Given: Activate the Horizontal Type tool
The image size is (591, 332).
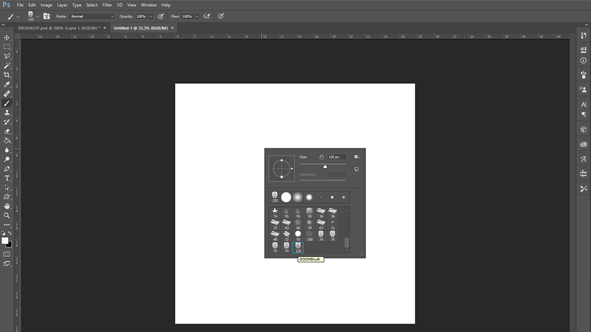Looking at the screenshot, I should point(7,178).
